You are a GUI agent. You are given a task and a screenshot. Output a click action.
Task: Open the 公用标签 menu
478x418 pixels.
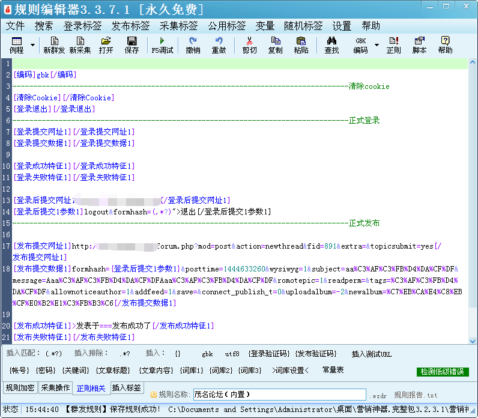[227, 26]
